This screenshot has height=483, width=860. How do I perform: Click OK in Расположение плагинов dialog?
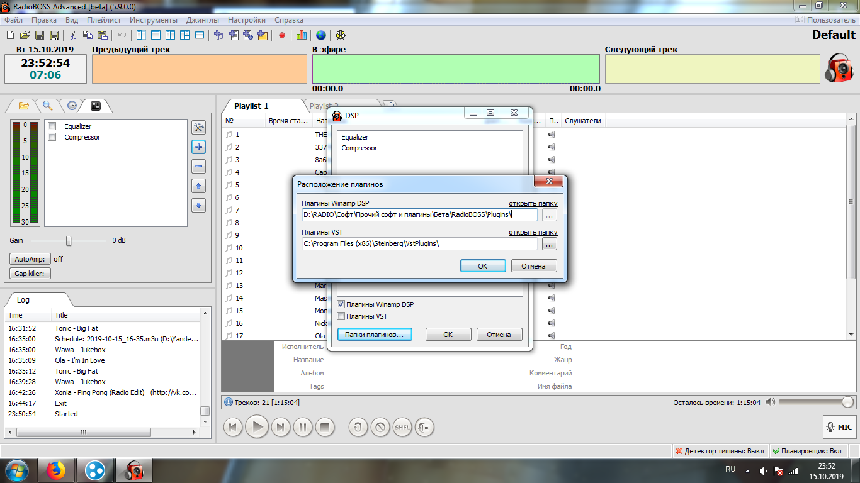483,266
